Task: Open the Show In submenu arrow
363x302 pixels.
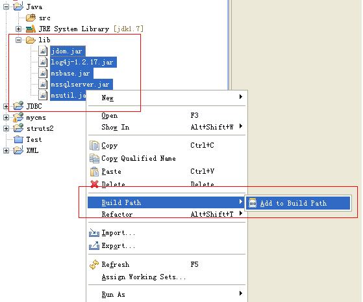Action: pos(241,126)
